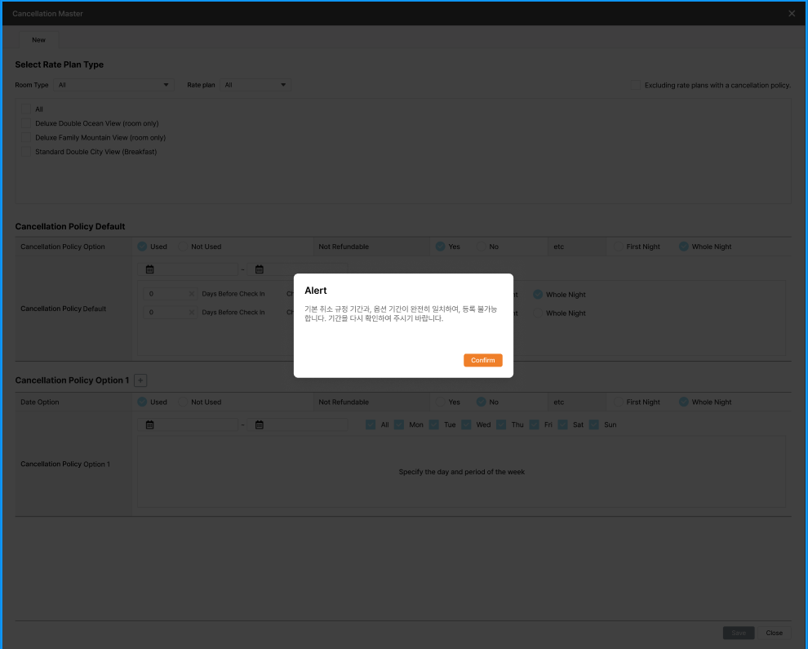The width and height of the screenshot is (808, 649).
Task: Open the Room Type dropdown
Action: [114, 85]
